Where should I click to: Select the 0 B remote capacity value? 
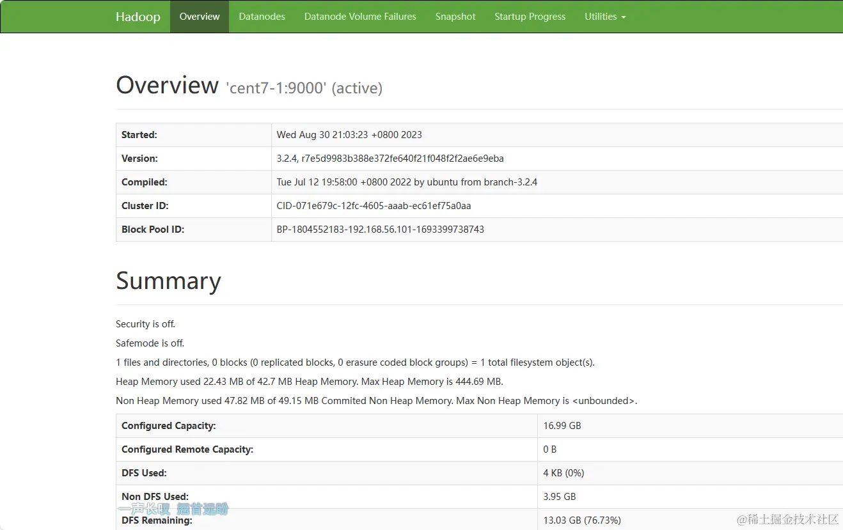(x=550, y=449)
